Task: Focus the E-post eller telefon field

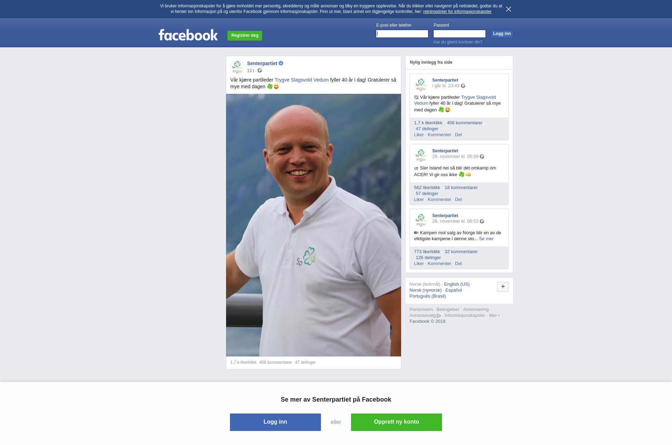Action: pos(402,34)
